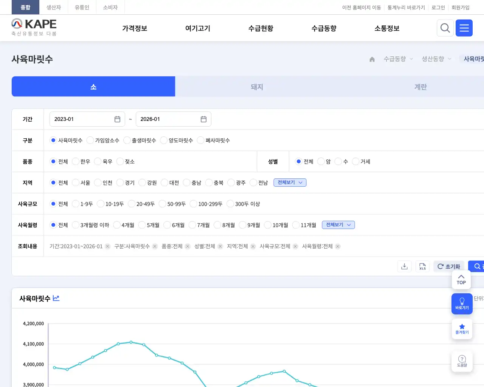Open the 수급현황 menu
484x387 pixels.
(261, 28)
